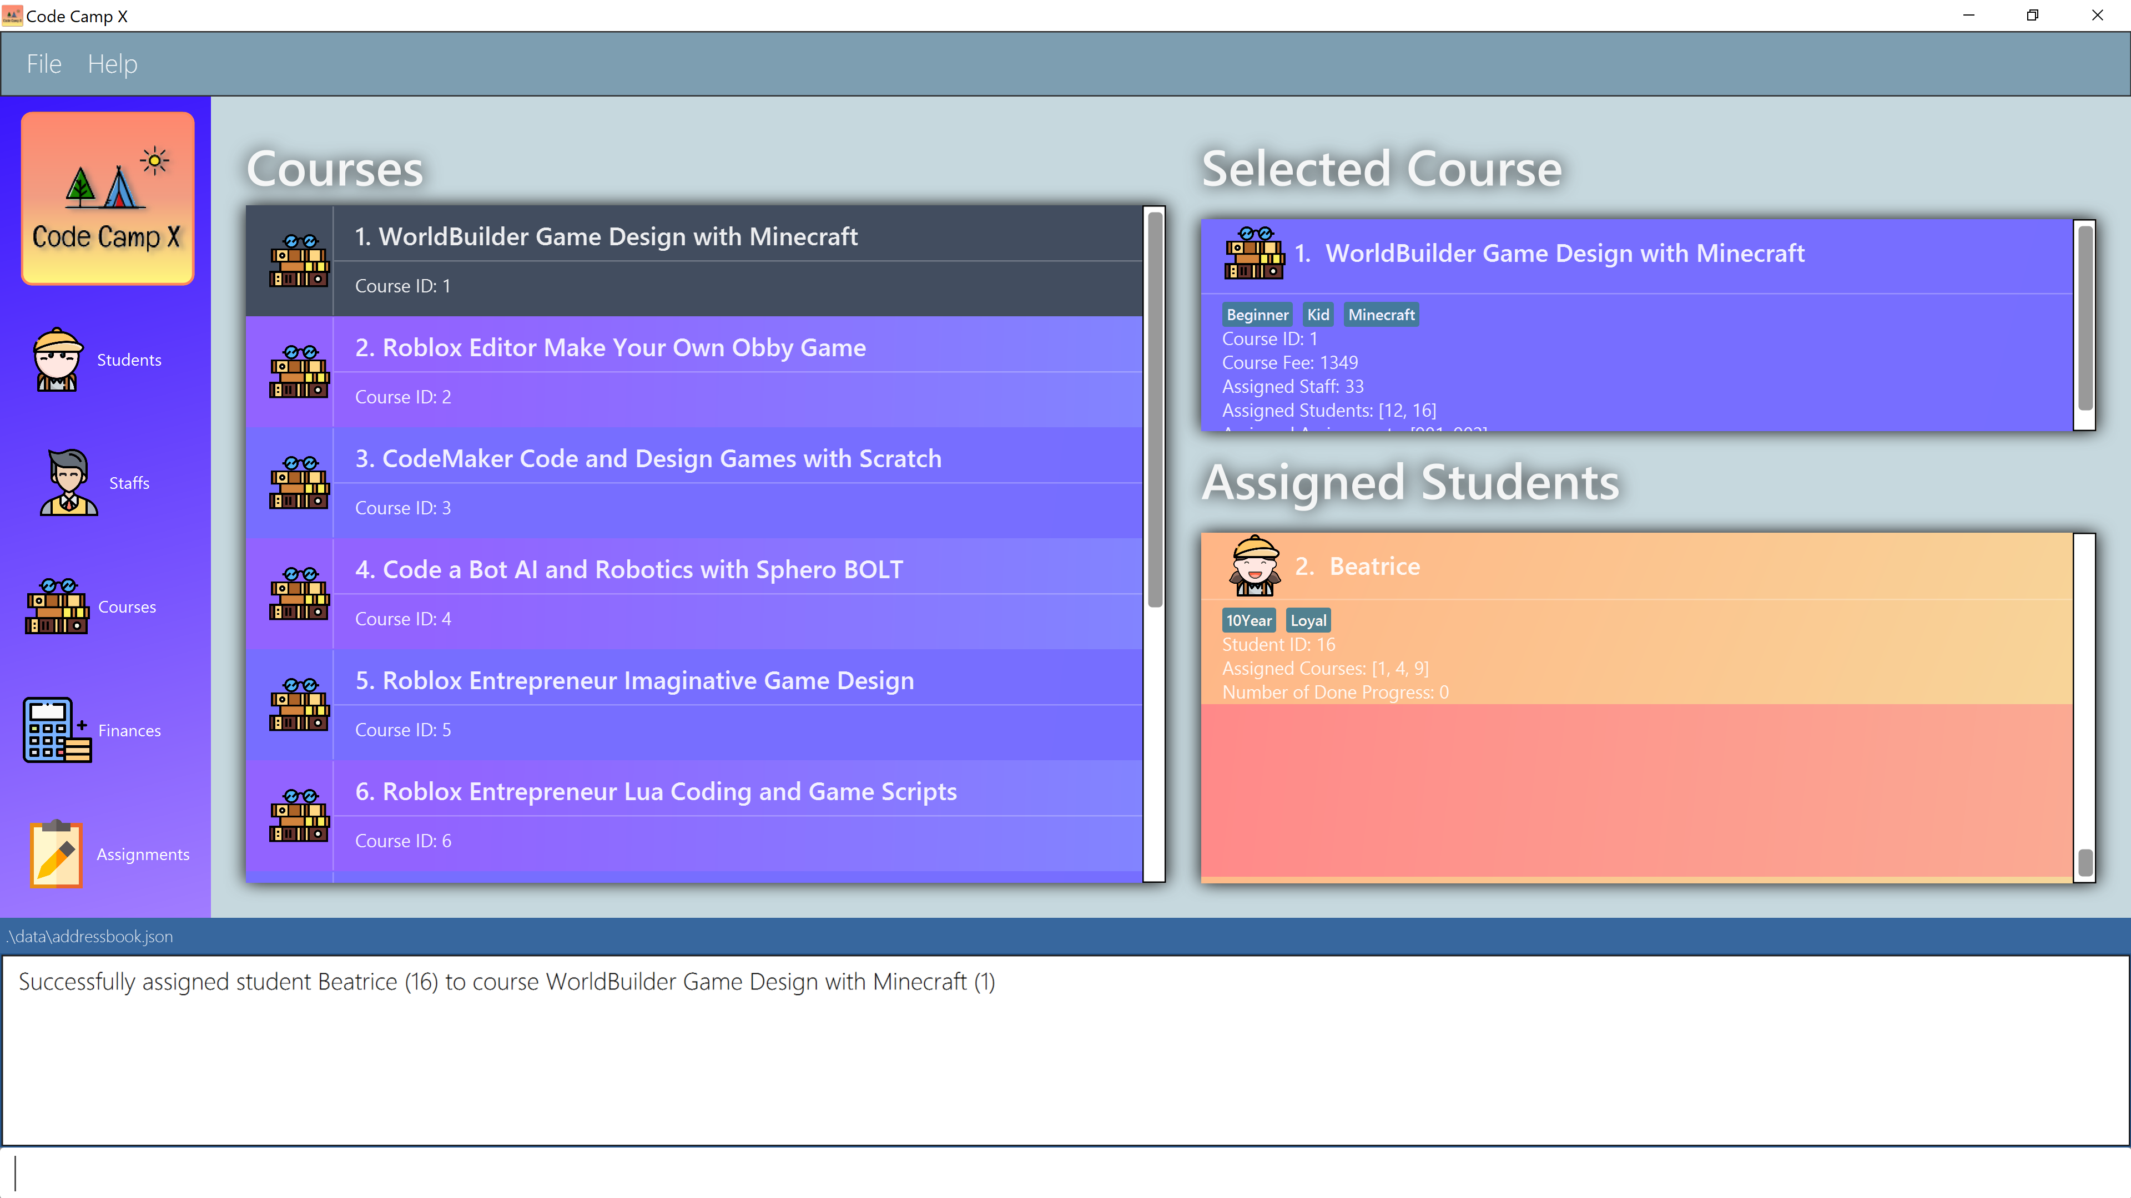Click the Minecraft tag on selected course
The height and width of the screenshot is (1198, 2131).
1381,315
